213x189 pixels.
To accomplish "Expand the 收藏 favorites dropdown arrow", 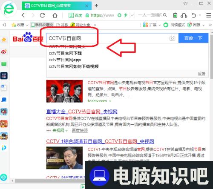I will pyautogui.click(x=27, y=25).
